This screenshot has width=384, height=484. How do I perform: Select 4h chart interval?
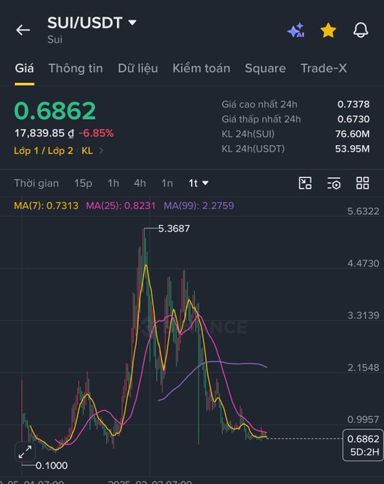[x=140, y=183]
